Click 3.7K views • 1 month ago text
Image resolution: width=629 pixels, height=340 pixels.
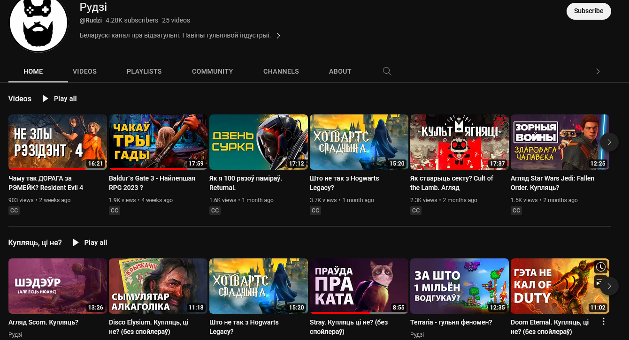click(342, 200)
